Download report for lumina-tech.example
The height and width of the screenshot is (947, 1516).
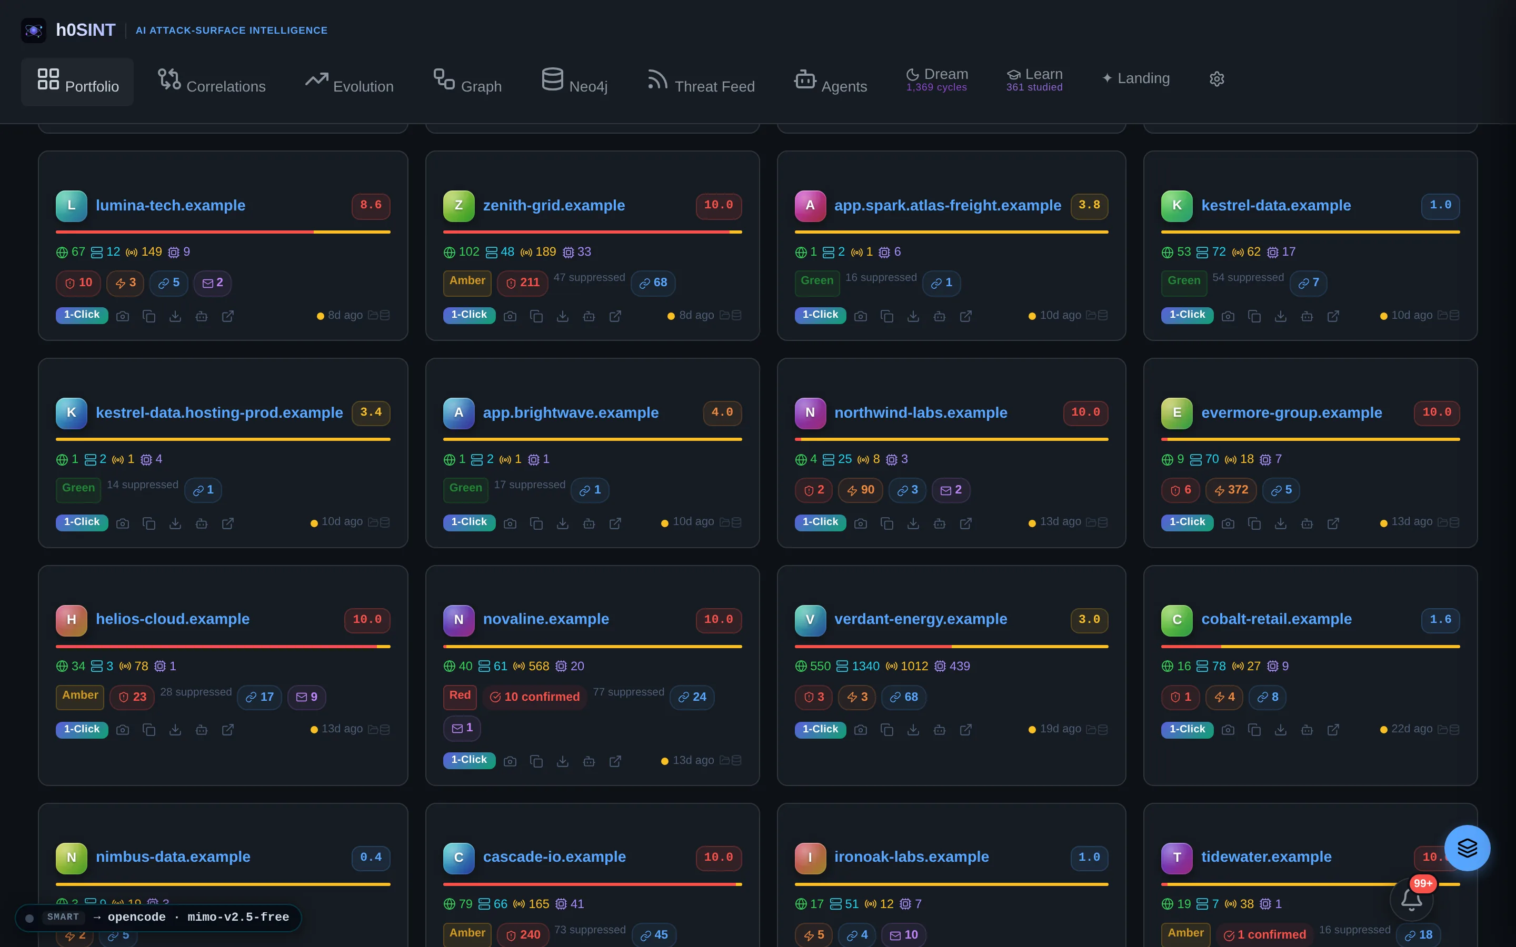click(x=175, y=316)
